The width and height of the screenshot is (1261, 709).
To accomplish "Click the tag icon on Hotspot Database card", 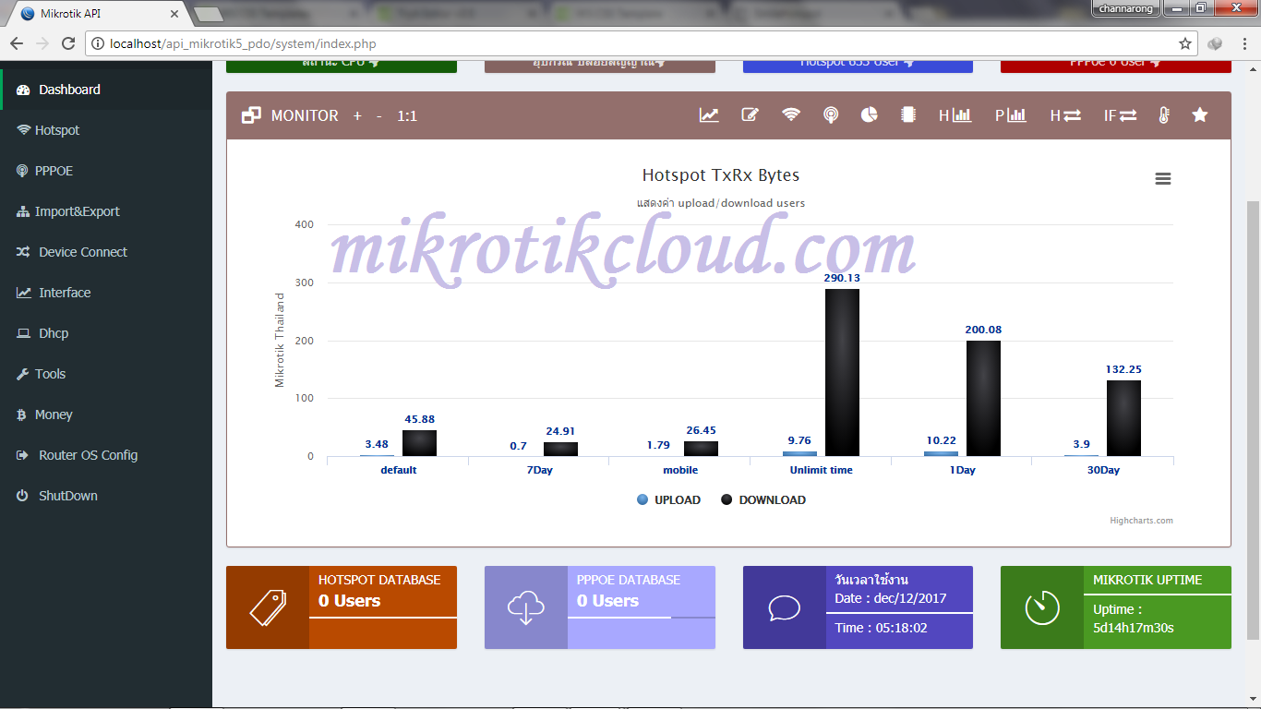I will 268,607.
